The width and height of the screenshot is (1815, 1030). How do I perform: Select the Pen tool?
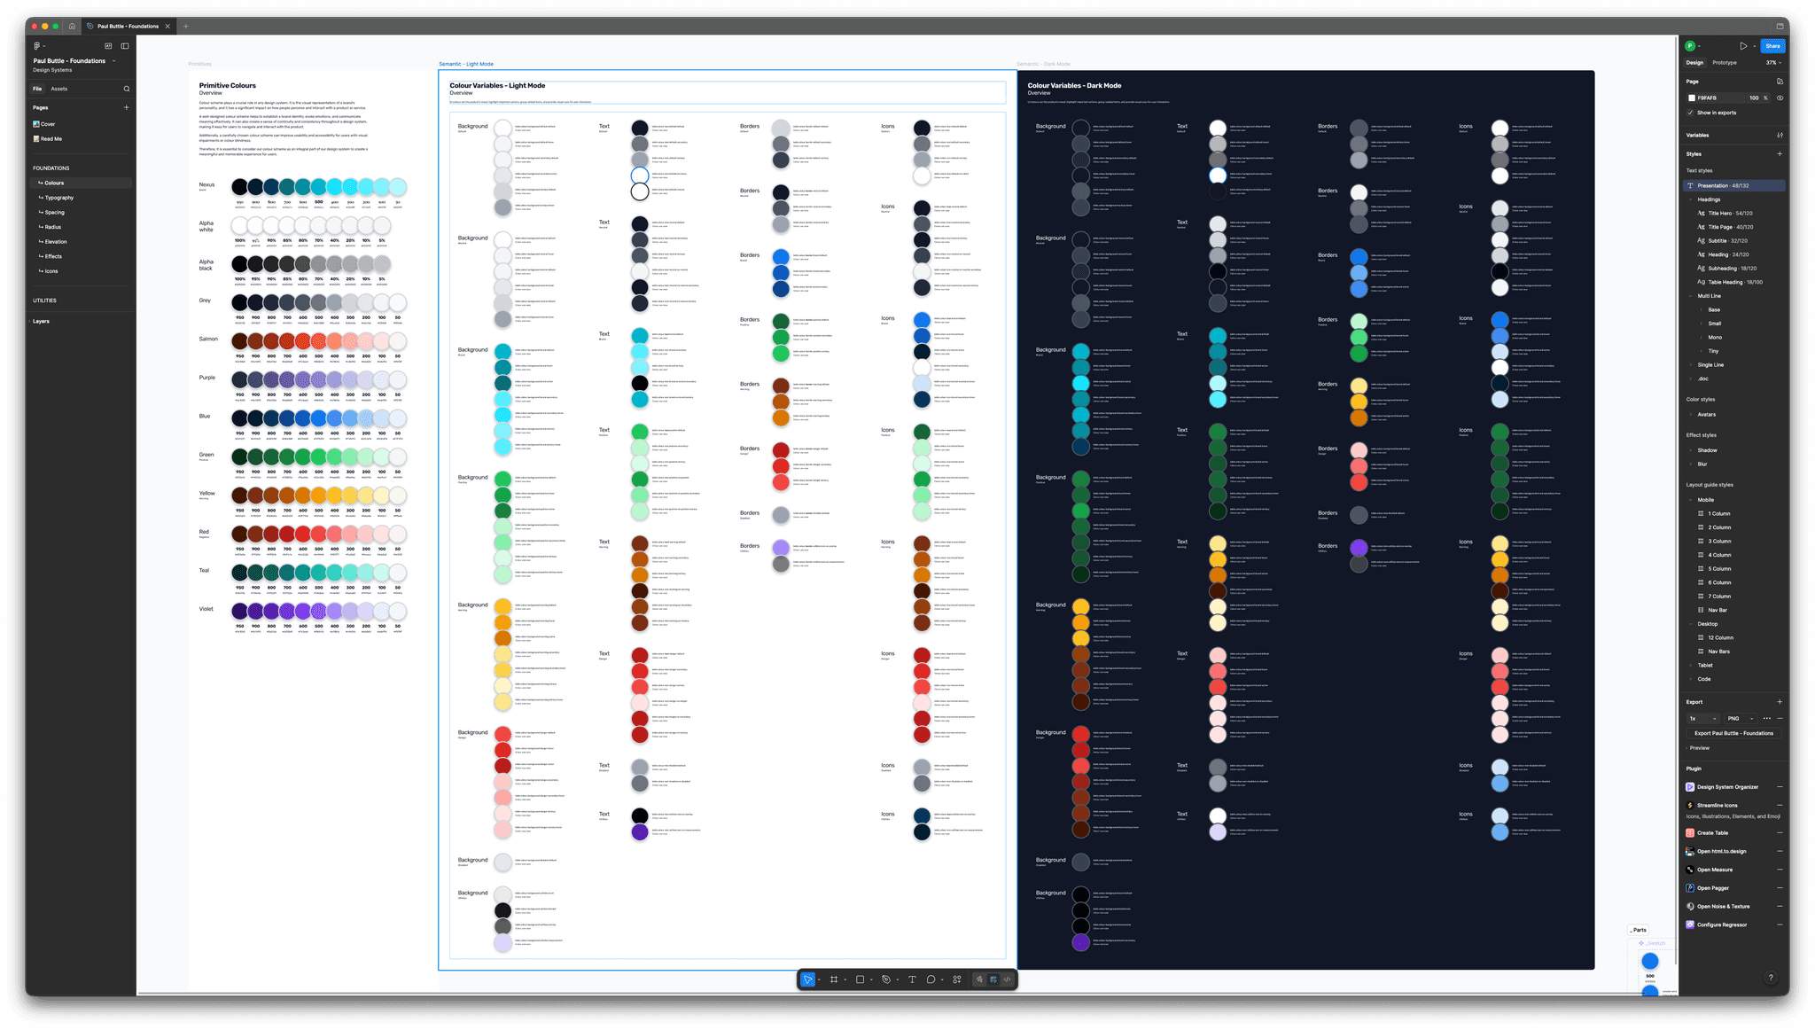(x=886, y=979)
